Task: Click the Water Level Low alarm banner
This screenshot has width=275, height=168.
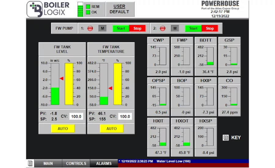Action: [x=183, y=161]
